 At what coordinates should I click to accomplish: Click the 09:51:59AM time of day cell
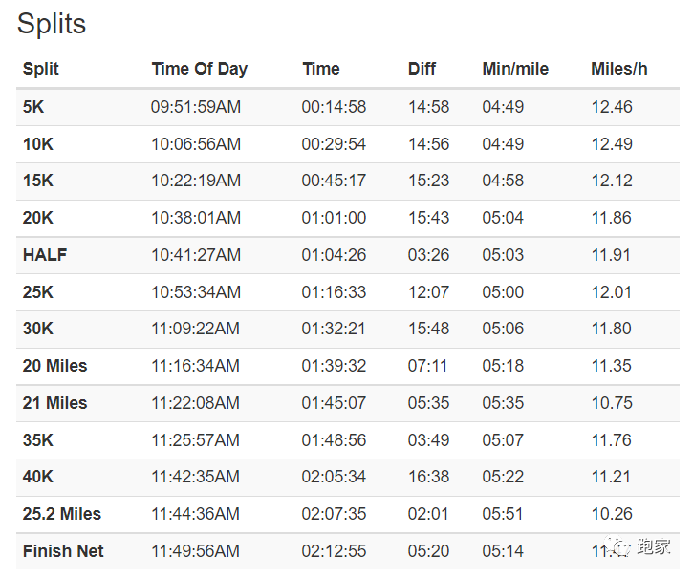tap(196, 106)
